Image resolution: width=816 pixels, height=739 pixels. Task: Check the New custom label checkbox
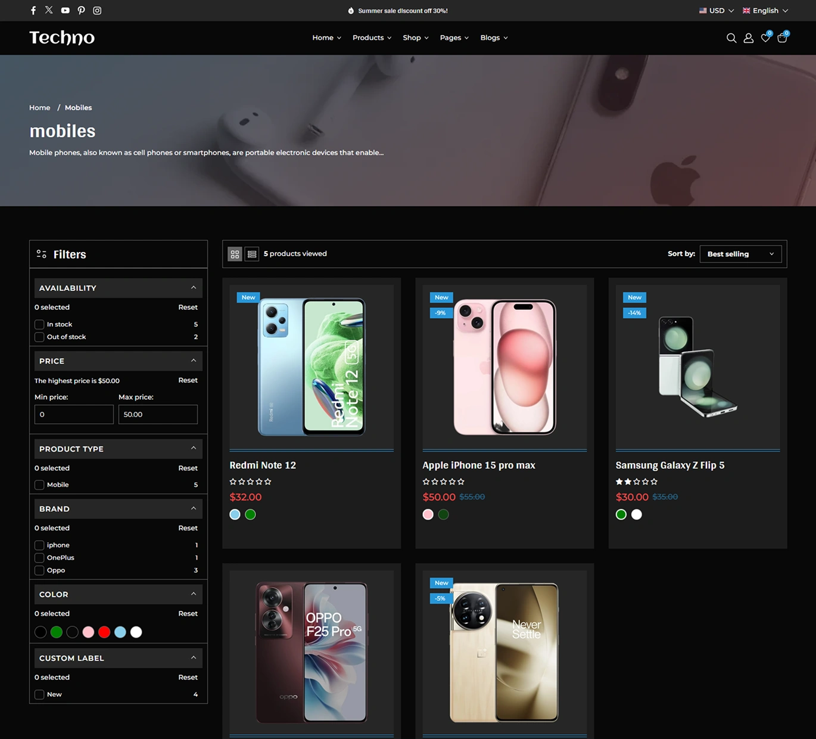pos(39,694)
